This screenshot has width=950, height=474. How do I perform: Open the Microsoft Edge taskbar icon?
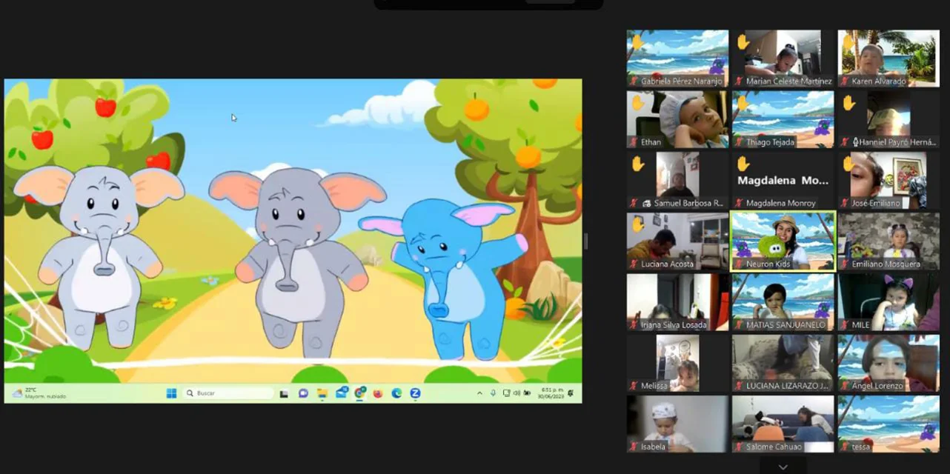pyautogui.click(x=396, y=393)
